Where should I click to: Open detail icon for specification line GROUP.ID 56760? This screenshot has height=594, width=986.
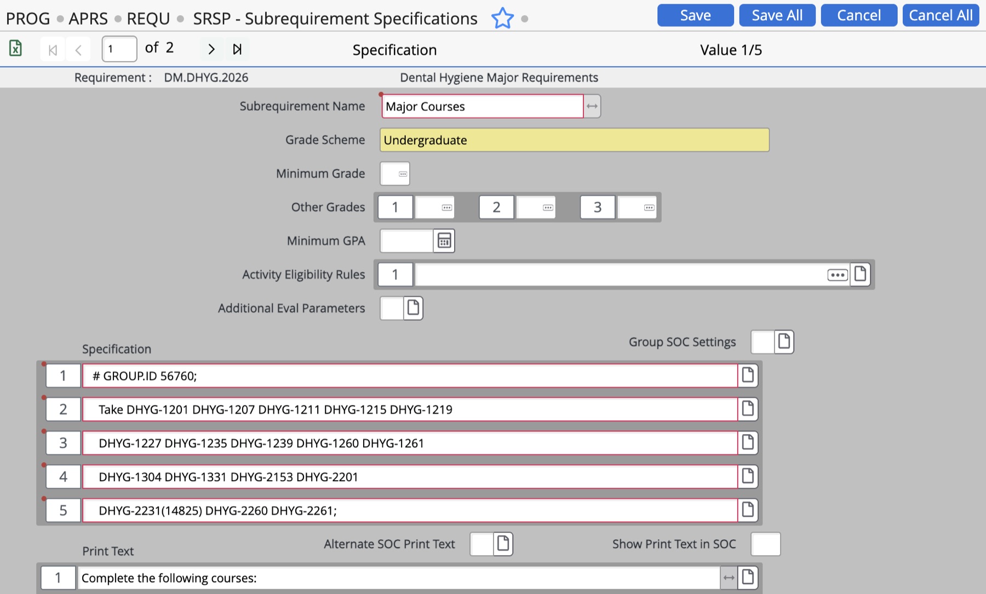(748, 376)
